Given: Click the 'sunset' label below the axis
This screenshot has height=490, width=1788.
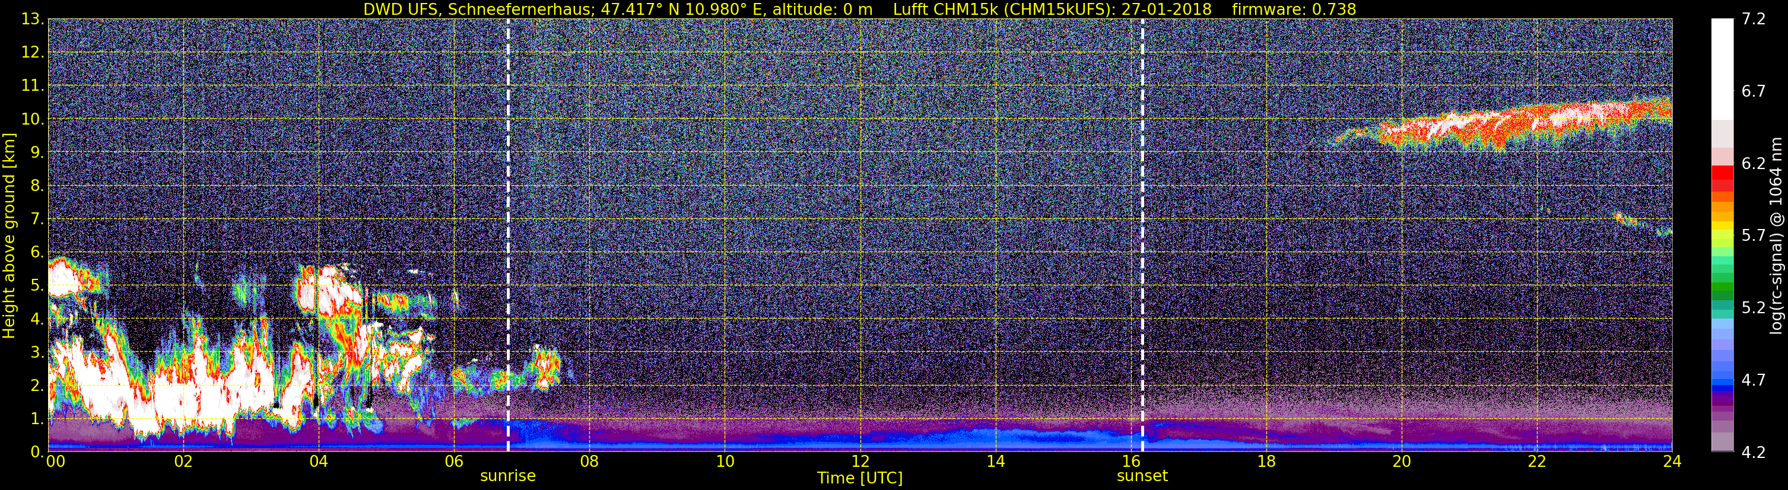Looking at the screenshot, I should [x=1142, y=476].
